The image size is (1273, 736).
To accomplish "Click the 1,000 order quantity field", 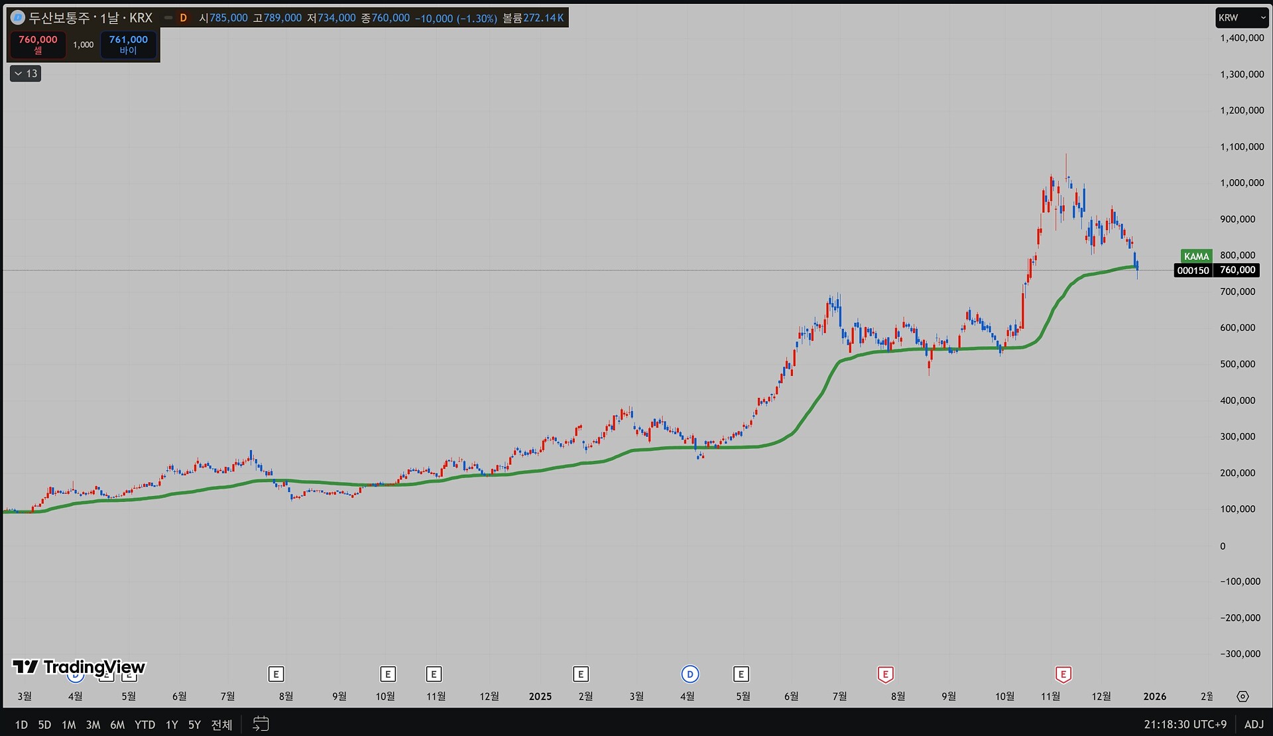I will coord(83,44).
